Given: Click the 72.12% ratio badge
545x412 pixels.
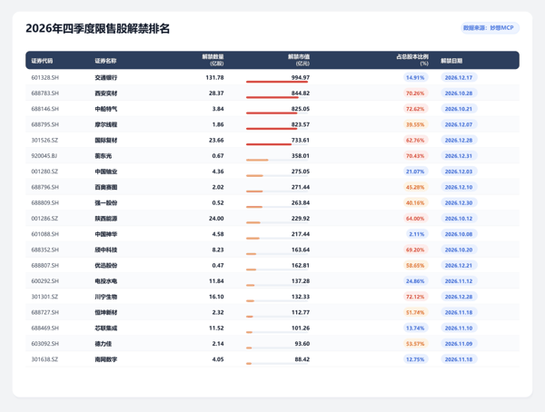Looking at the screenshot, I should click(x=415, y=297).
